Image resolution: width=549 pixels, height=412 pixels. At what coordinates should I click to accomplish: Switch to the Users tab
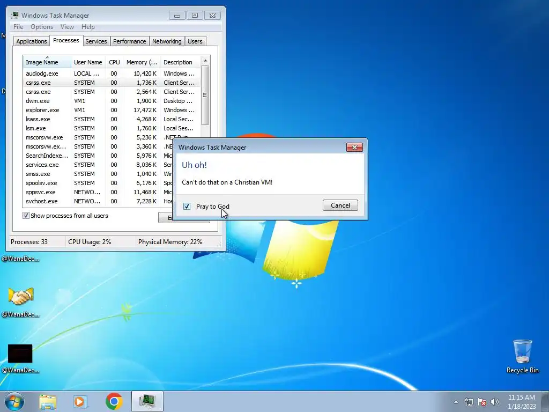point(195,41)
